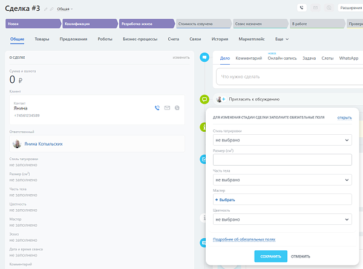Click the Отменить button
Viewport: 363px width, 269px height.
pos(300,256)
